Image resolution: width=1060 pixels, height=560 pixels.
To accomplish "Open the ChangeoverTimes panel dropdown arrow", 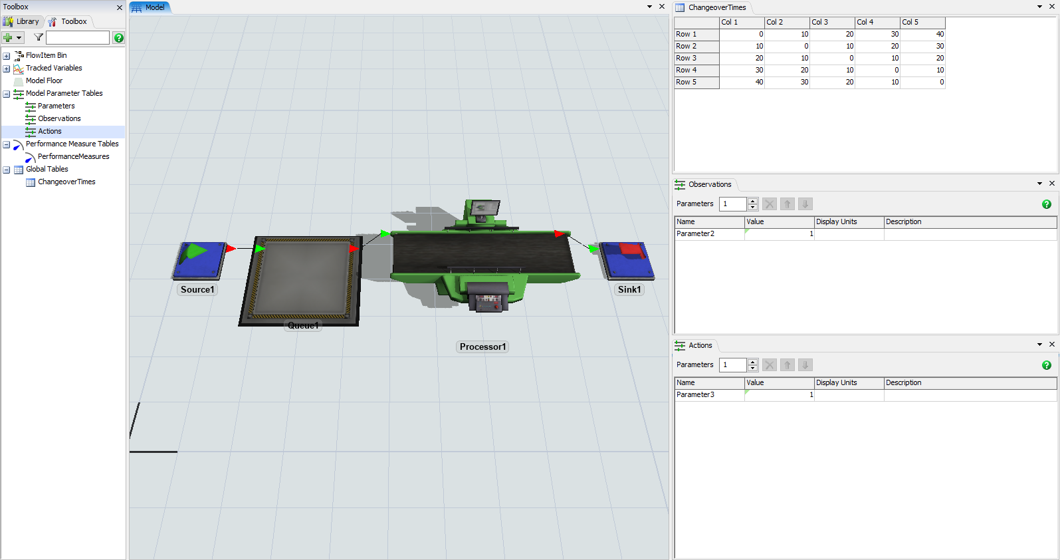I will point(1039,7).
